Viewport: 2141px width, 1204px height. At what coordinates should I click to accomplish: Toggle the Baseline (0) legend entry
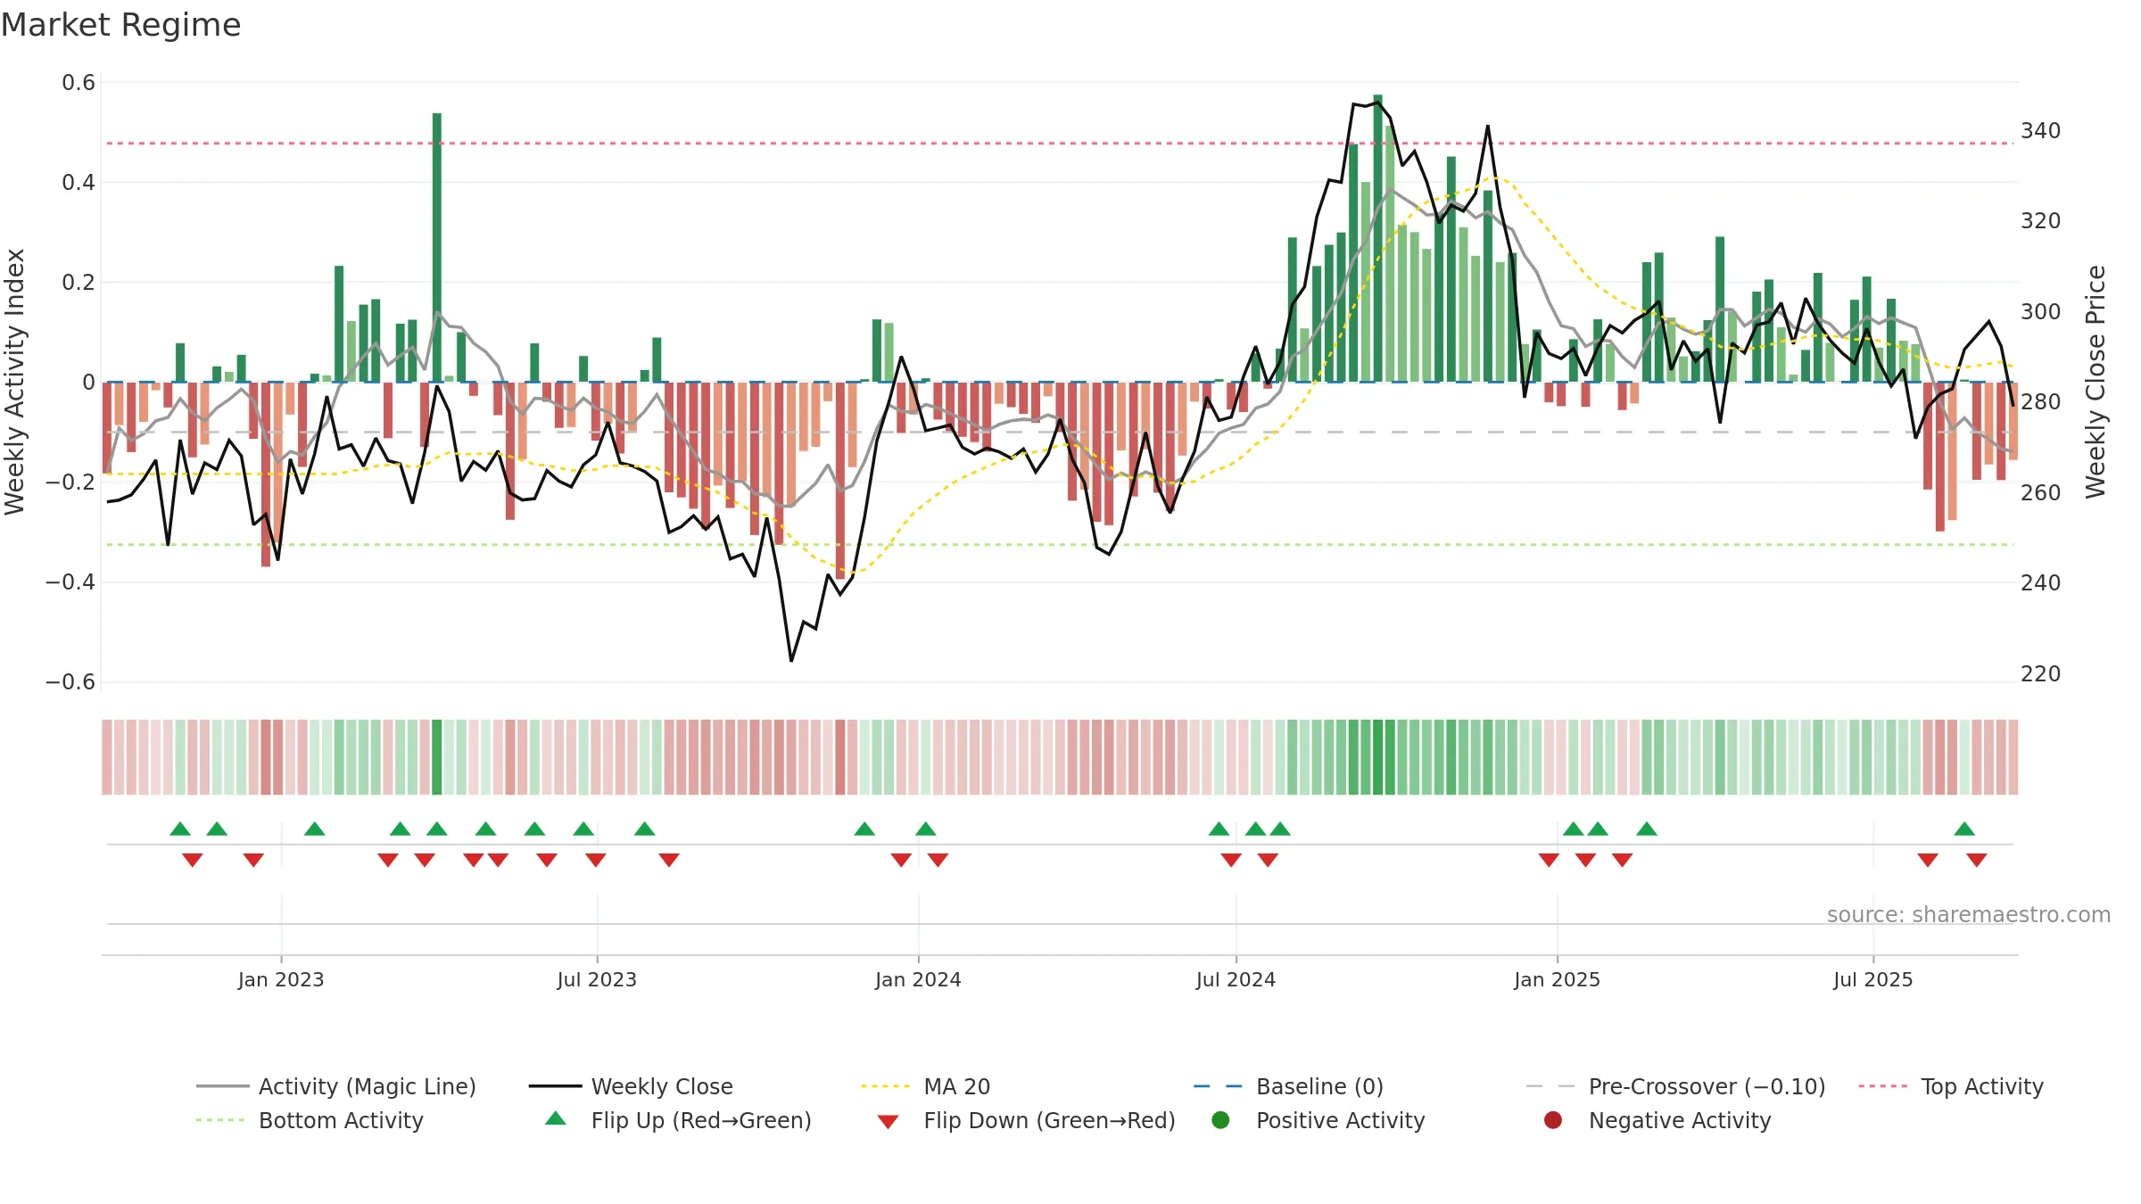tap(1288, 1086)
